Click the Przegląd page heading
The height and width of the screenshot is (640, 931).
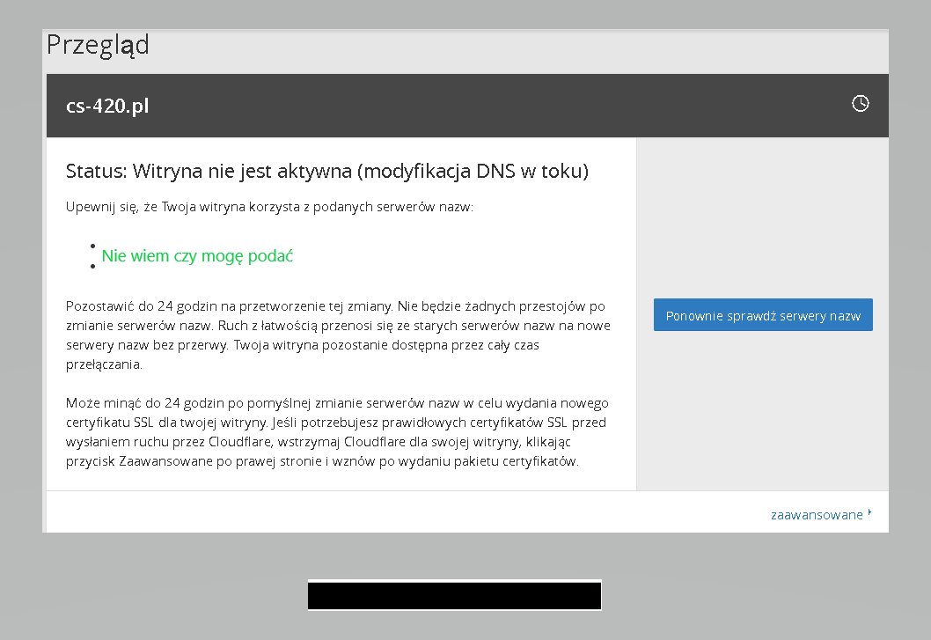(98, 45)
